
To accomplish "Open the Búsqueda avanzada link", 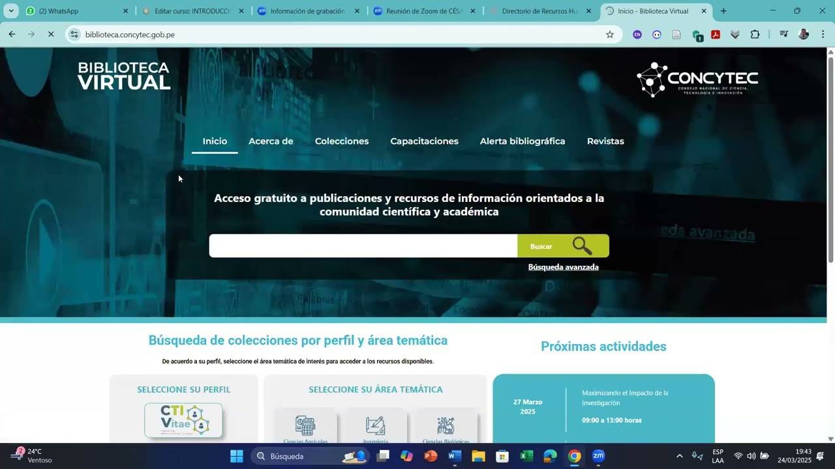I will 564,267.
